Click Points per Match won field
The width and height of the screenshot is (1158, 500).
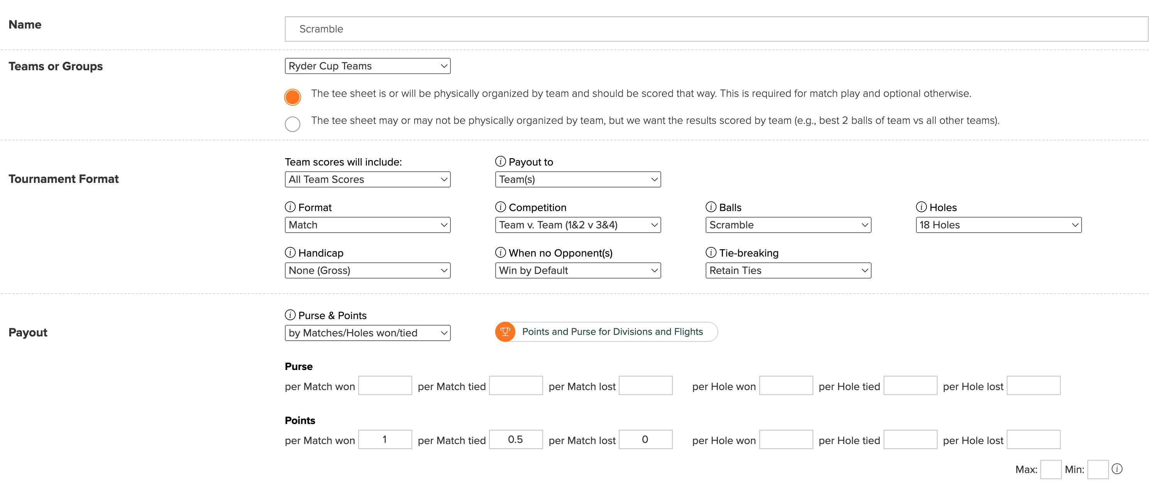[x=385, y=439]
